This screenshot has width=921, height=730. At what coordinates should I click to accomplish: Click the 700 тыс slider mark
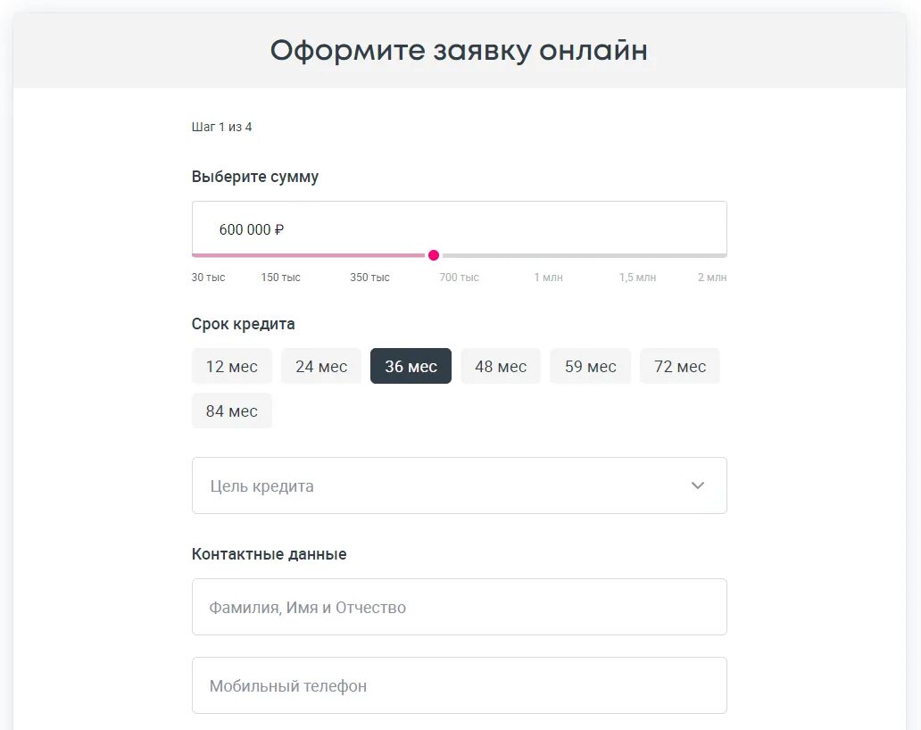[x=459, y=278]
